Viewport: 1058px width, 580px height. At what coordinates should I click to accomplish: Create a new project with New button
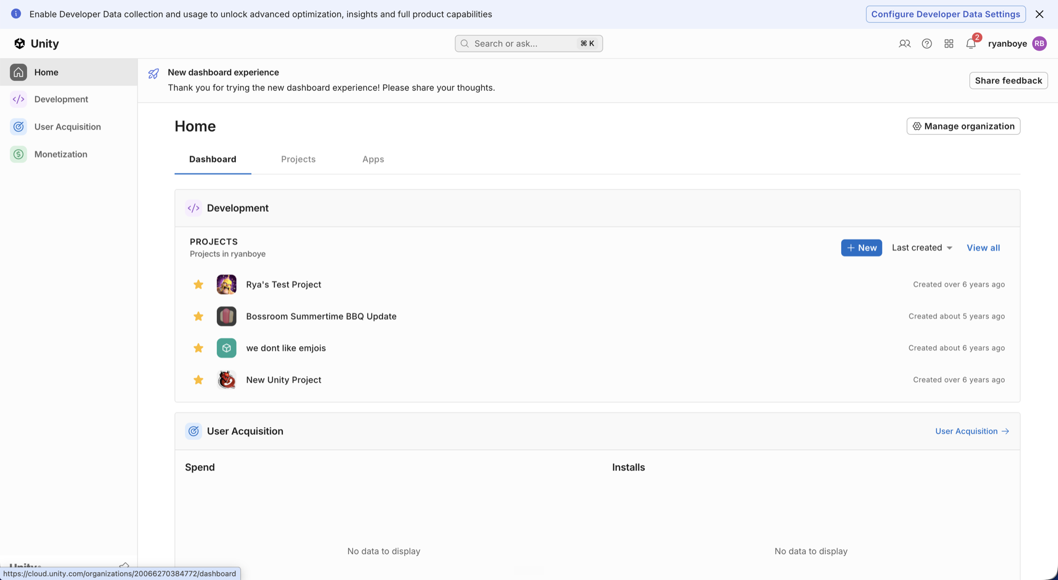tap(861, 247)
